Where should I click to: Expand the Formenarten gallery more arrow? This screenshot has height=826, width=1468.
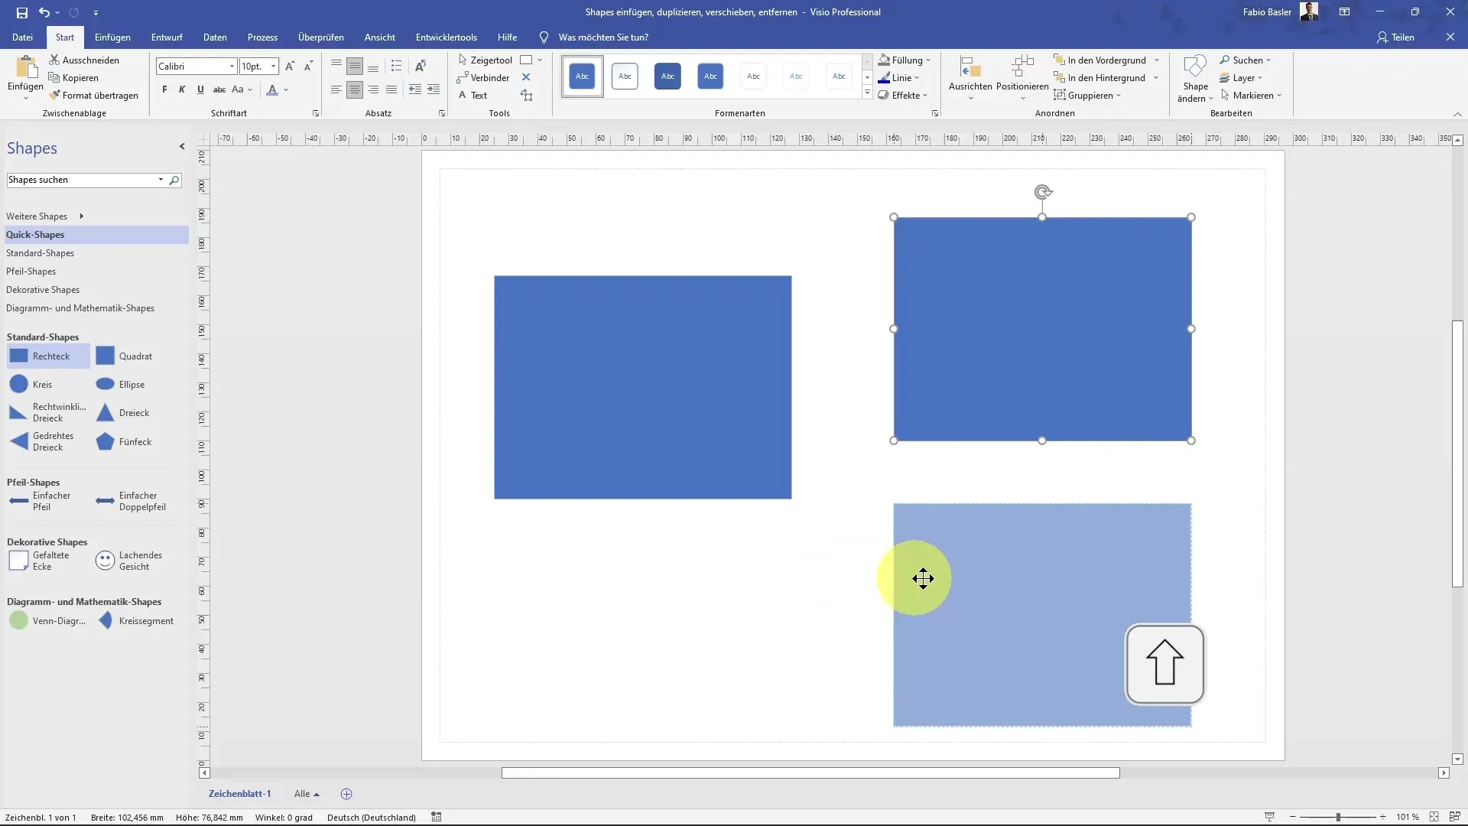(867, 93)
